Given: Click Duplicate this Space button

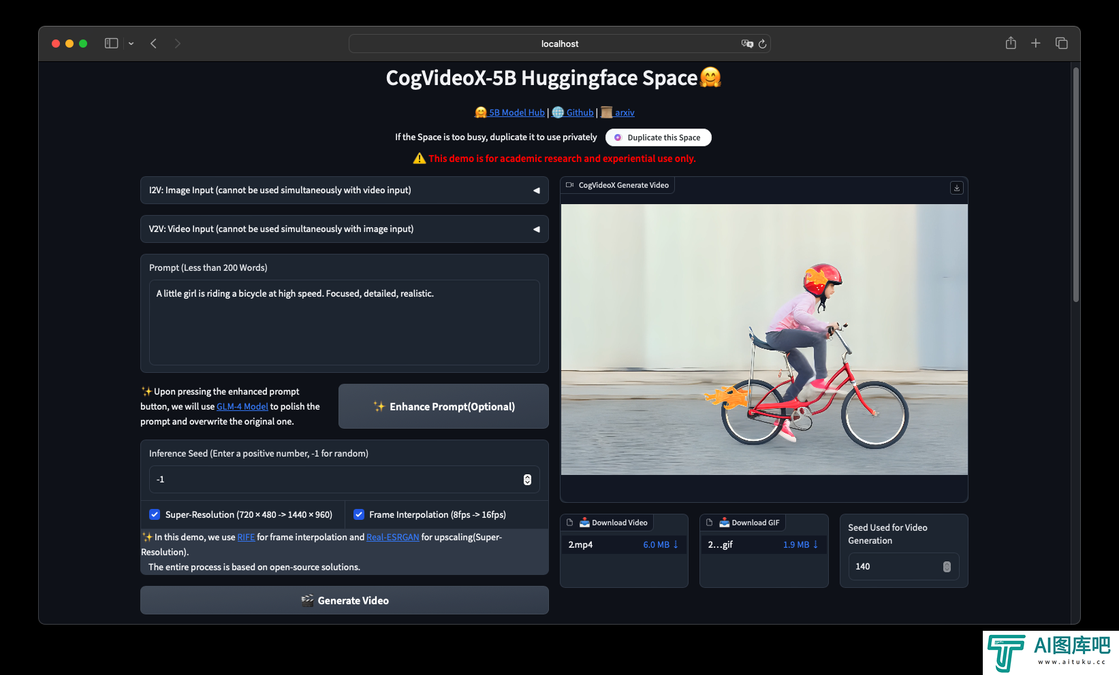Looking at the screenshot, I should 658,137.
